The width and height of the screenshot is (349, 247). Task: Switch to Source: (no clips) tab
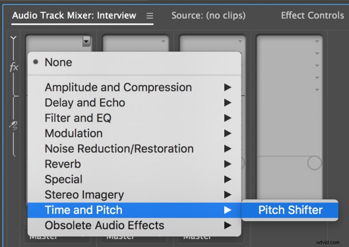click(x=208, y=15)
